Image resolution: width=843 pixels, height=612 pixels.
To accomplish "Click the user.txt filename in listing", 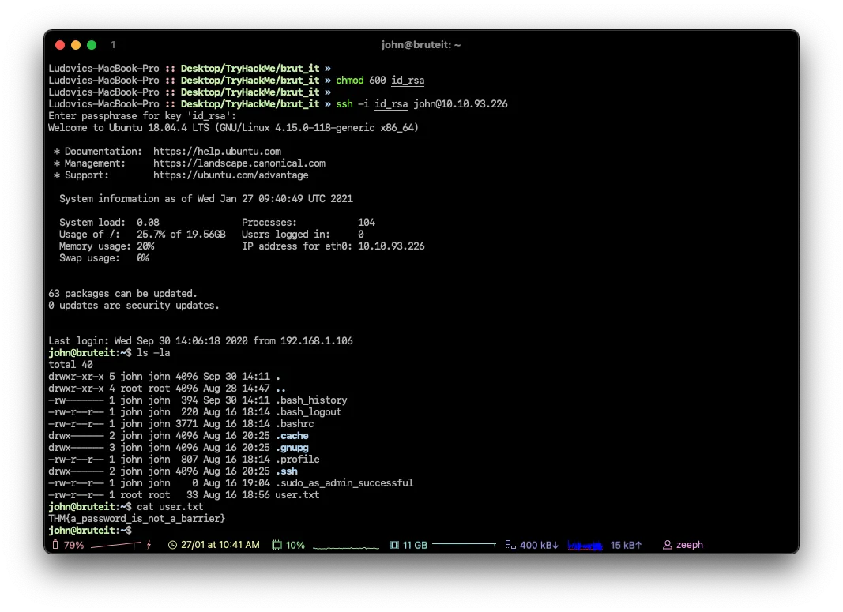I will tap(297, 494).
